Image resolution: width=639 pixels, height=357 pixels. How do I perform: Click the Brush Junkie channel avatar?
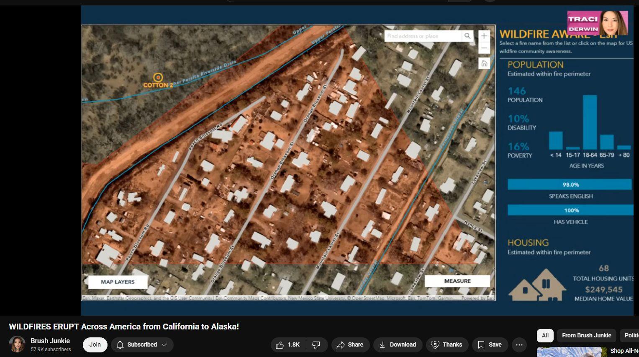pyautogui.click(x=17, y=344)
